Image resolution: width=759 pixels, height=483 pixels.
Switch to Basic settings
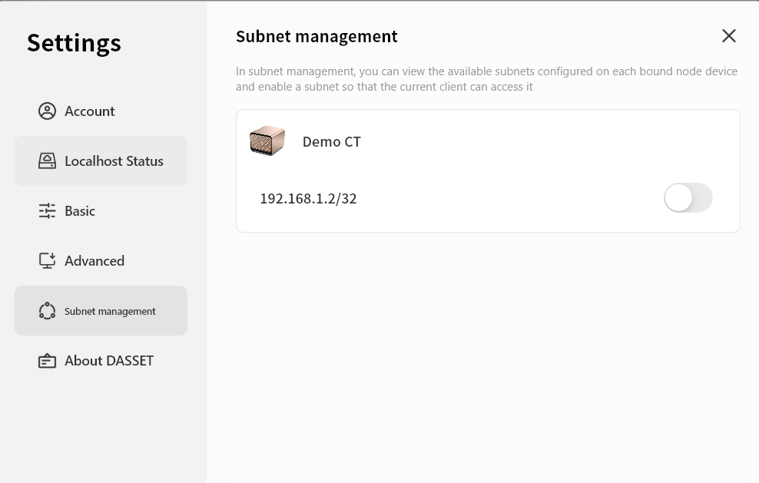80,211
